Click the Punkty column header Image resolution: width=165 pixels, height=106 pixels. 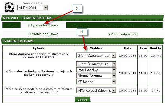tap(156, 48)
